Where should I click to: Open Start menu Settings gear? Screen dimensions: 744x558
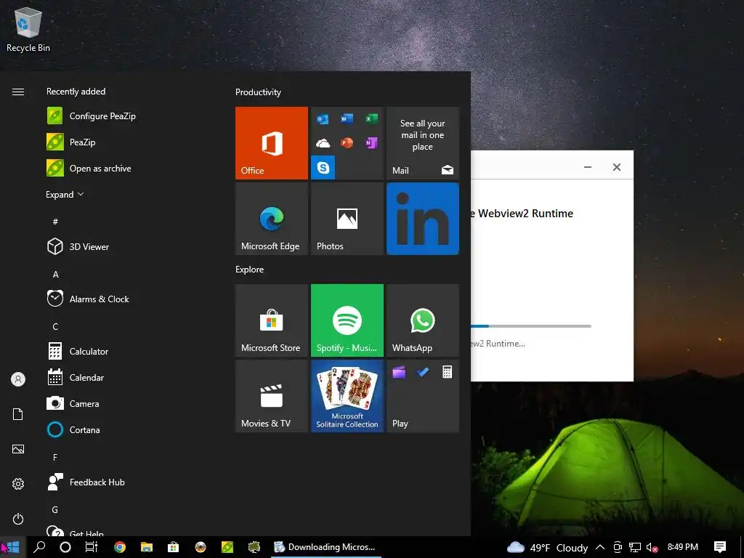pos(18,484)
